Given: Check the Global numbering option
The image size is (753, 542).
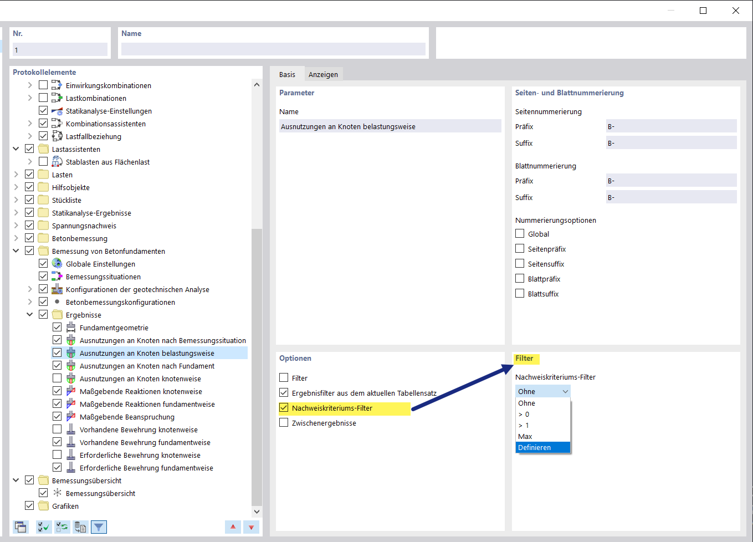Looking at the screenshot, I should pyautogui.click(x=520, y=234).
